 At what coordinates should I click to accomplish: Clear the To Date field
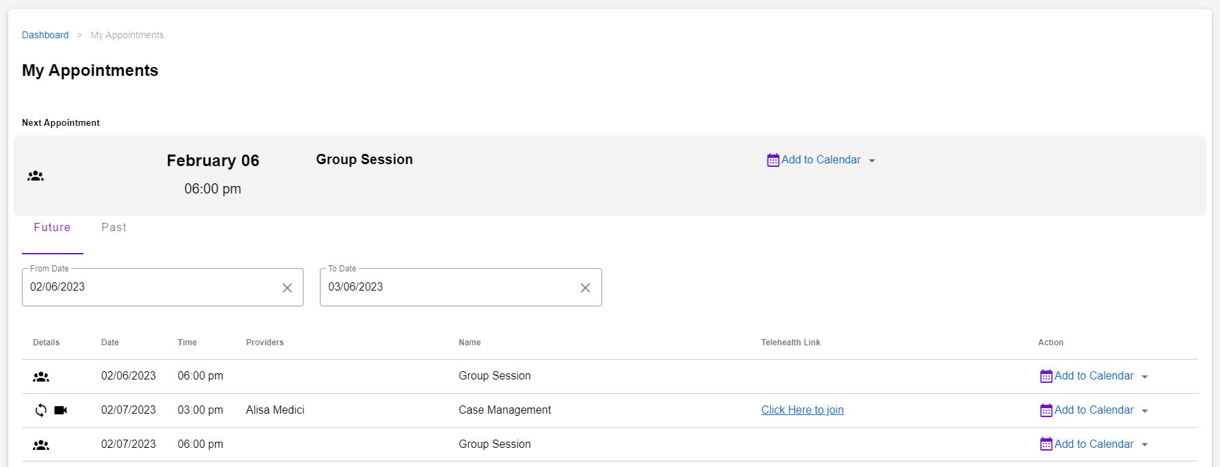point(585,288)
